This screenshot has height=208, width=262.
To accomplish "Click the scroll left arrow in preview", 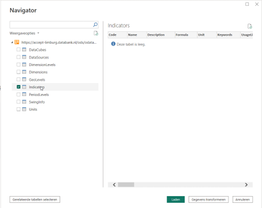I will [x=114, y=185].
